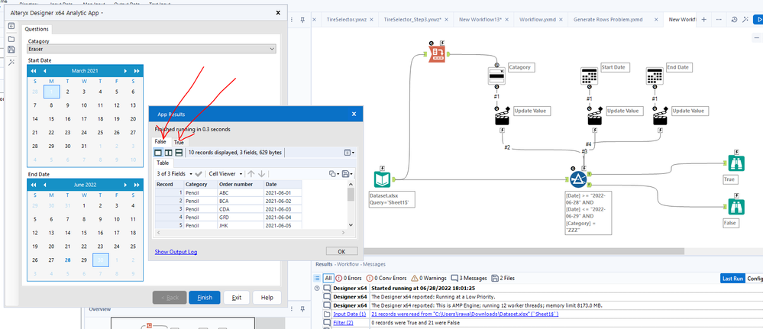
Task: Switch to the False tab in App Results
Action: (160, 142)
